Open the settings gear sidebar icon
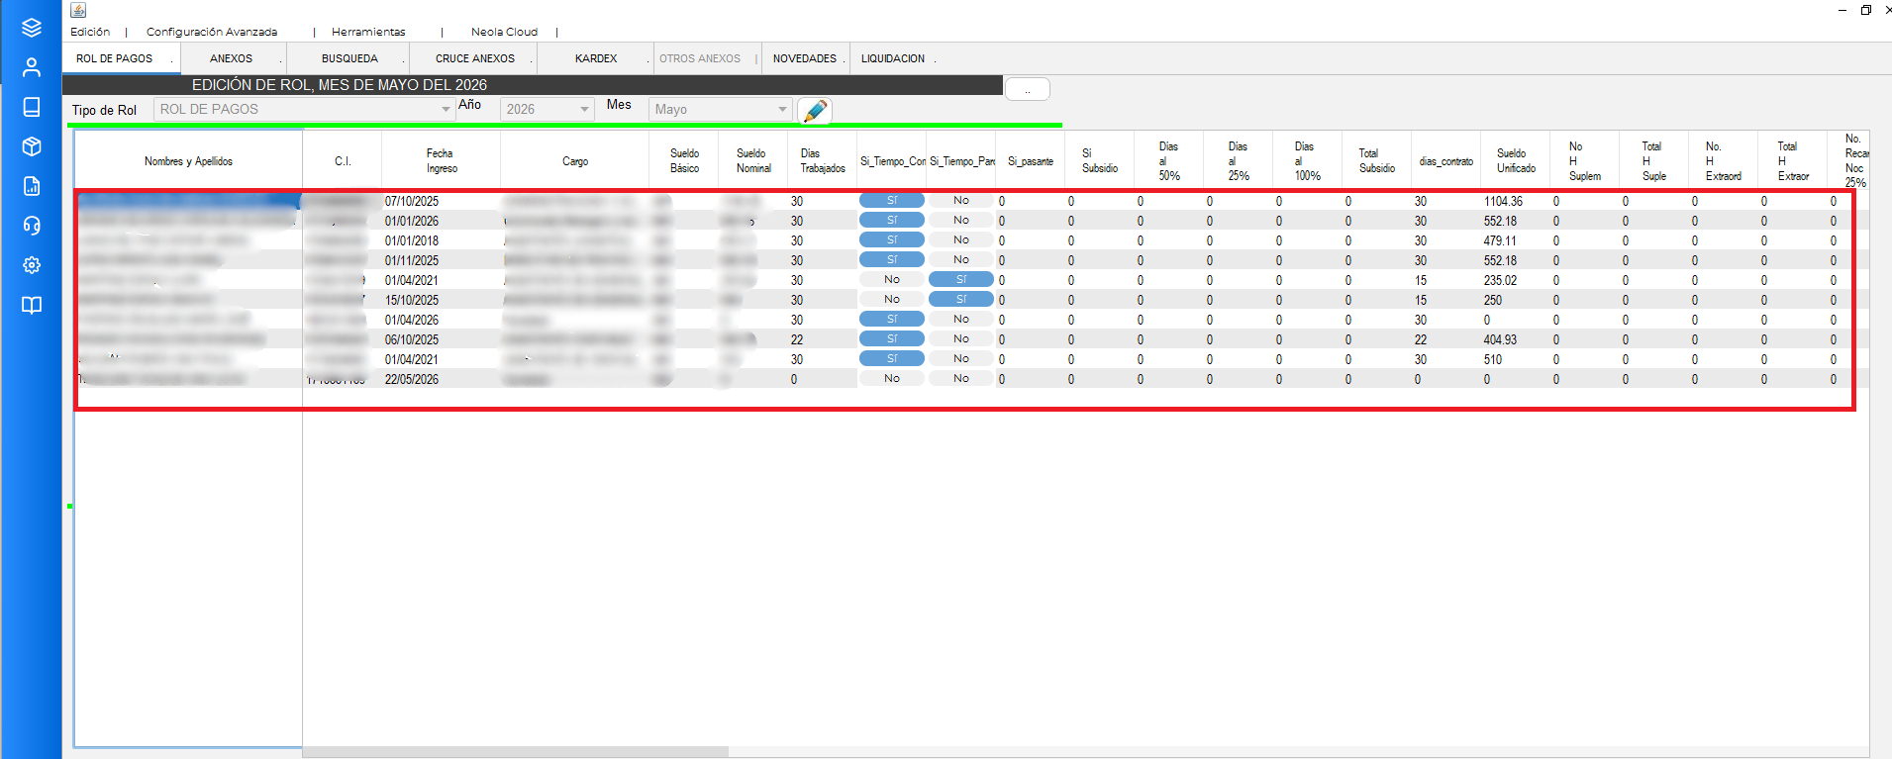Viewport: 1892px width, 759px height. (32, 265)
